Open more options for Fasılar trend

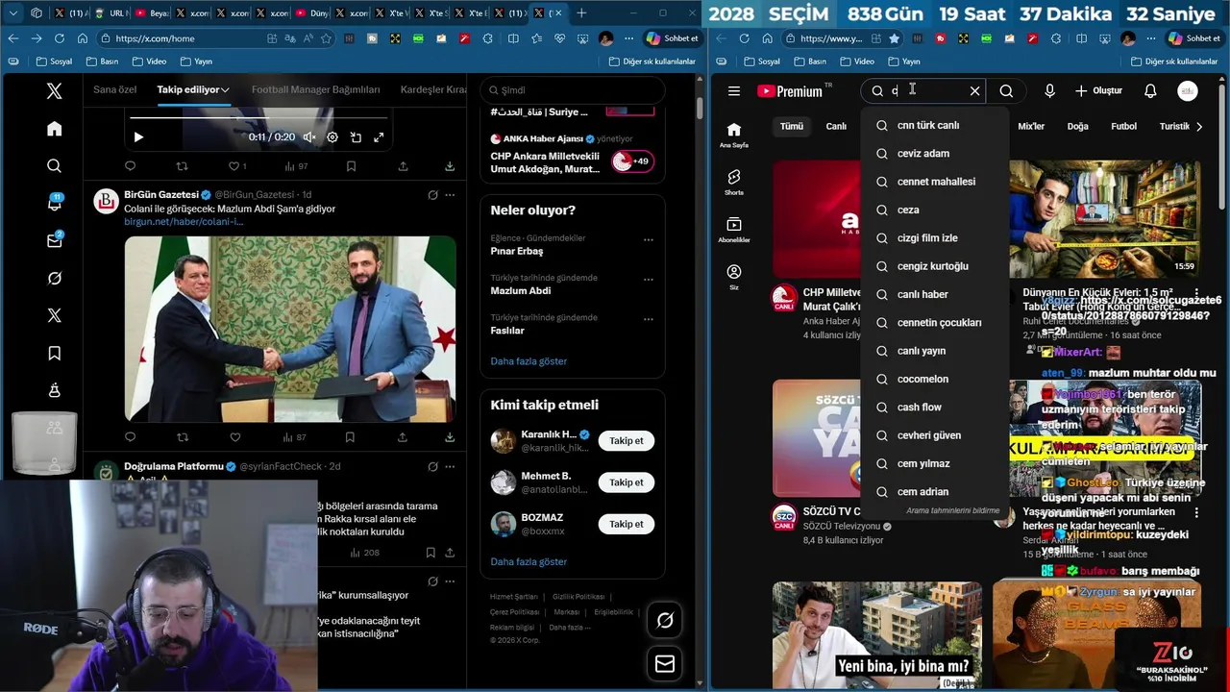649,319
